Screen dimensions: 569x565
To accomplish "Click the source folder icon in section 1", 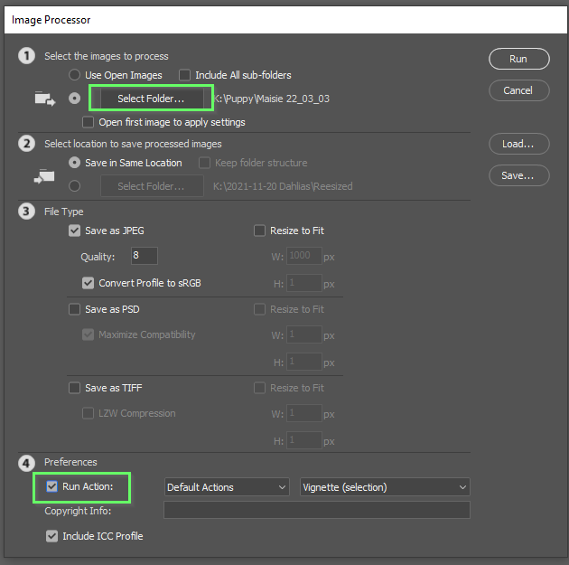I will (45, 99).
